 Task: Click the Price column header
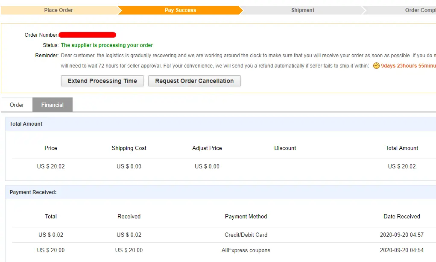51,148
